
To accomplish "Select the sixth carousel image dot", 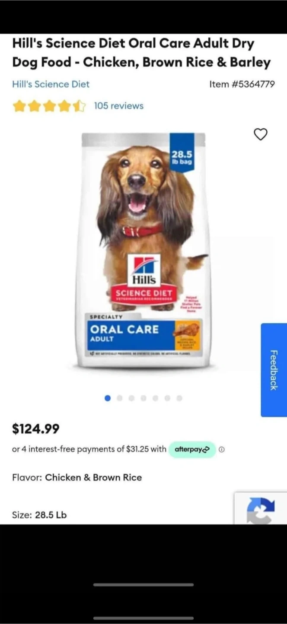I will [167, 398].
